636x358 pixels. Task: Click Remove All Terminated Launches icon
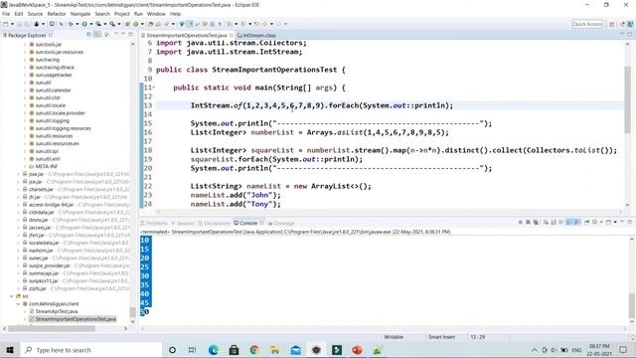[536, 222]
